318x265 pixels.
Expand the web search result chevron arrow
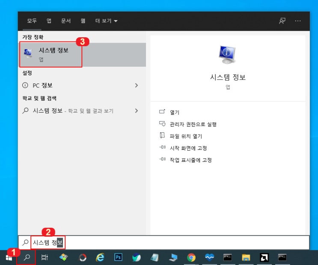137,111
